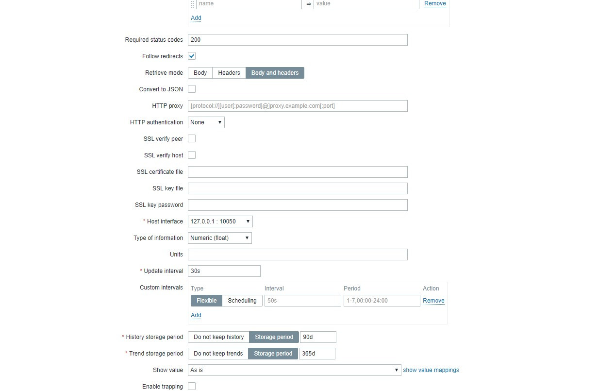Expand the Host interface dropdown
This screenshot has height=391, width=615.
pos(220,221)
